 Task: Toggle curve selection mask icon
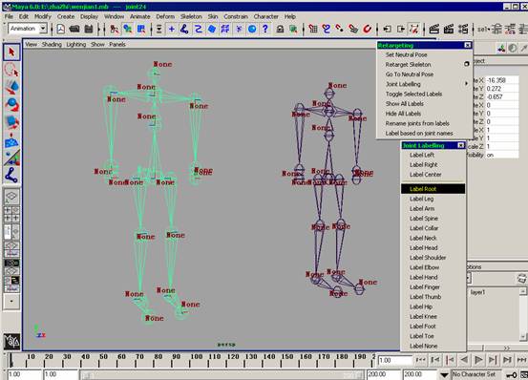tap(199, 29)
